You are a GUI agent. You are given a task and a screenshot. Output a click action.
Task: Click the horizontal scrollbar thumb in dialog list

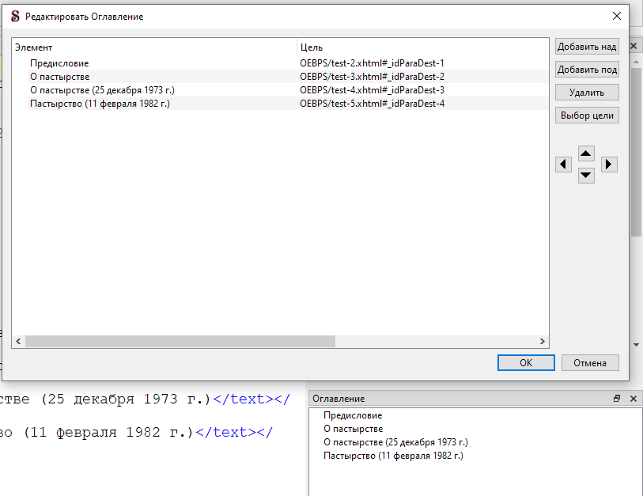pyautogui.click(x=180, y=341)
